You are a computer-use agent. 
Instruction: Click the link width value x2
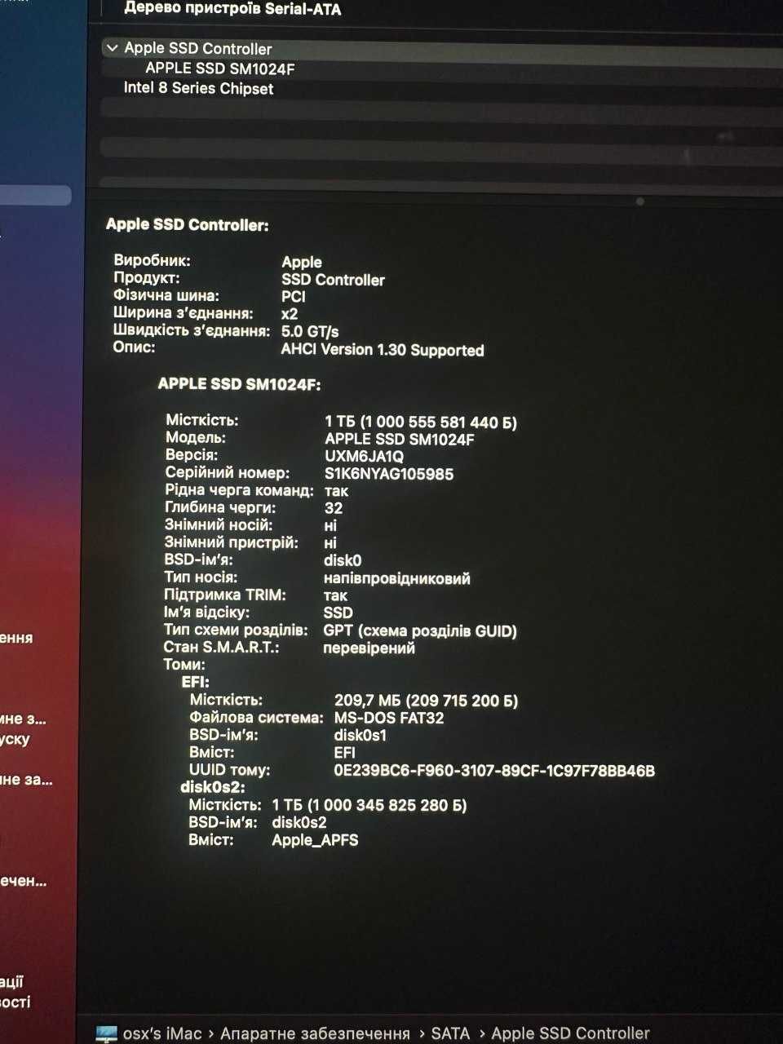290,314
